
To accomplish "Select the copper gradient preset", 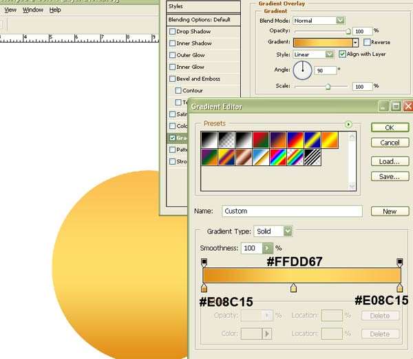I will [243, 158].
